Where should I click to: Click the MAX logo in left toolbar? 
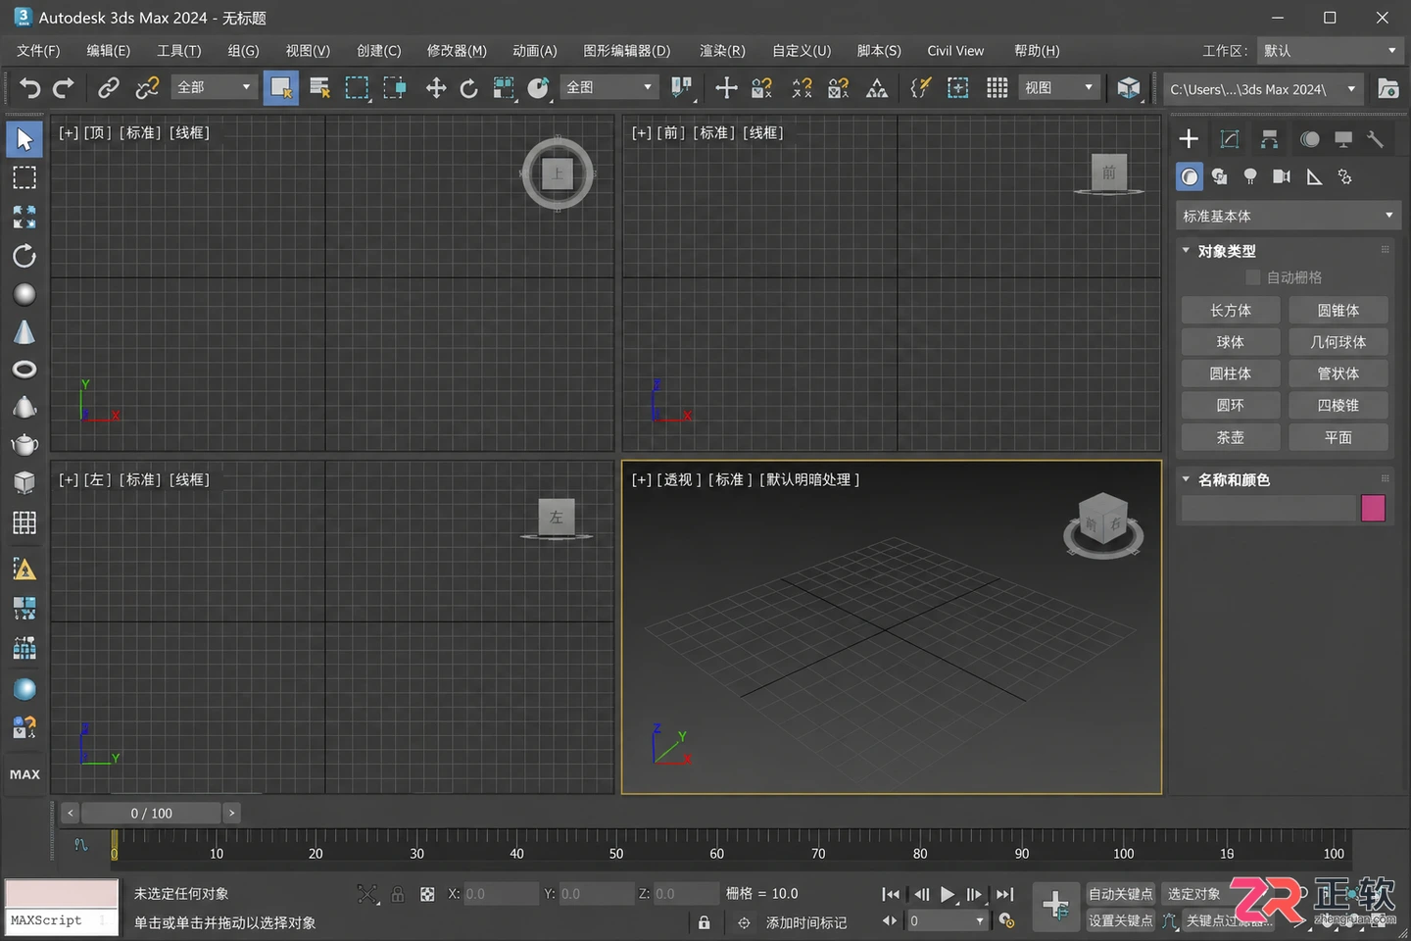24,774
